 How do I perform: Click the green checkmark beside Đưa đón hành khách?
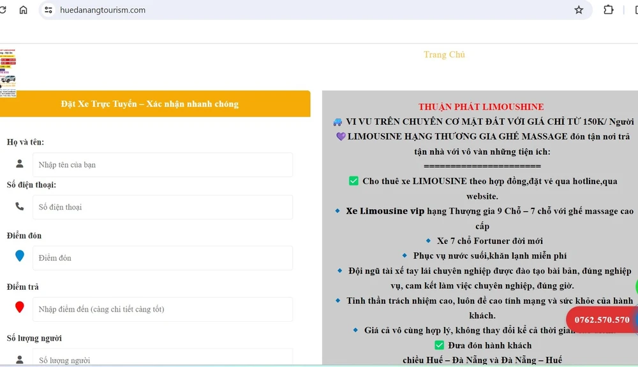pyautogui.click(x=439, y=345)
